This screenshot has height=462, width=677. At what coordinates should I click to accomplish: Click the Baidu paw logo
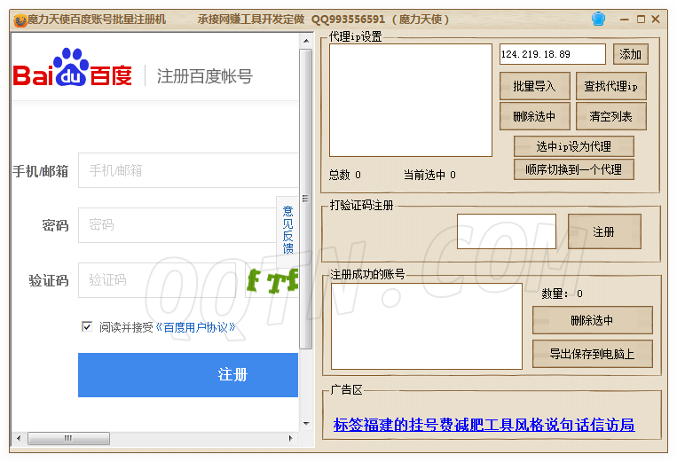72,67
